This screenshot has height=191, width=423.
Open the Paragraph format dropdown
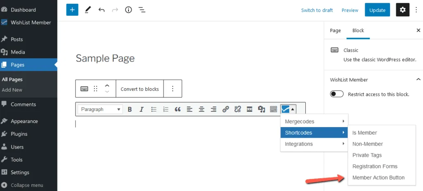(x=100, y=109)
